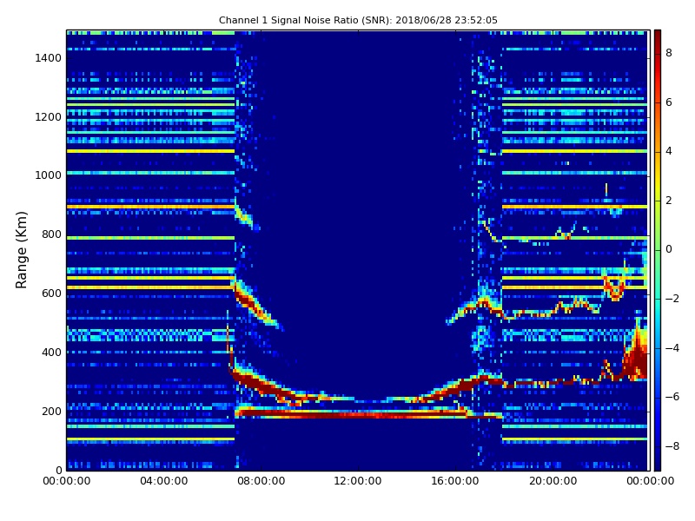Click the 800 range tick label
Viewport: 695px width, 521px height.
(51, 234)
